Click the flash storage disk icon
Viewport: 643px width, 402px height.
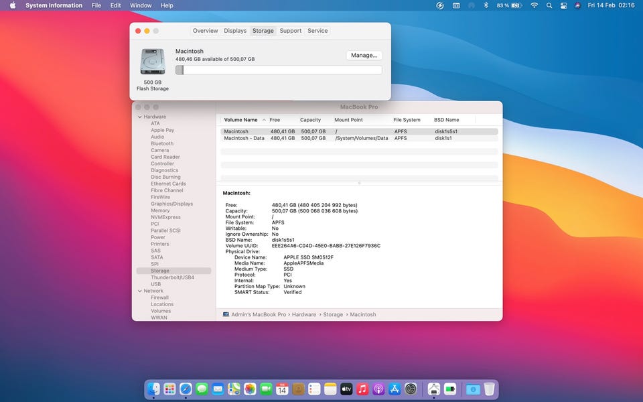click(153, 62)
